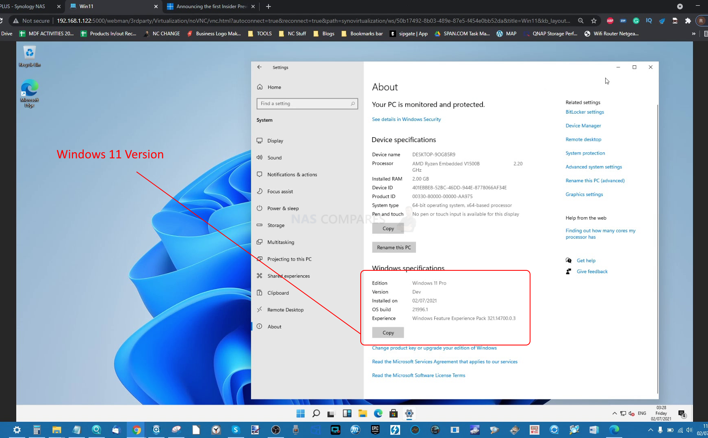Open AdBlock Plus extension icon

(x=610, y=21)
